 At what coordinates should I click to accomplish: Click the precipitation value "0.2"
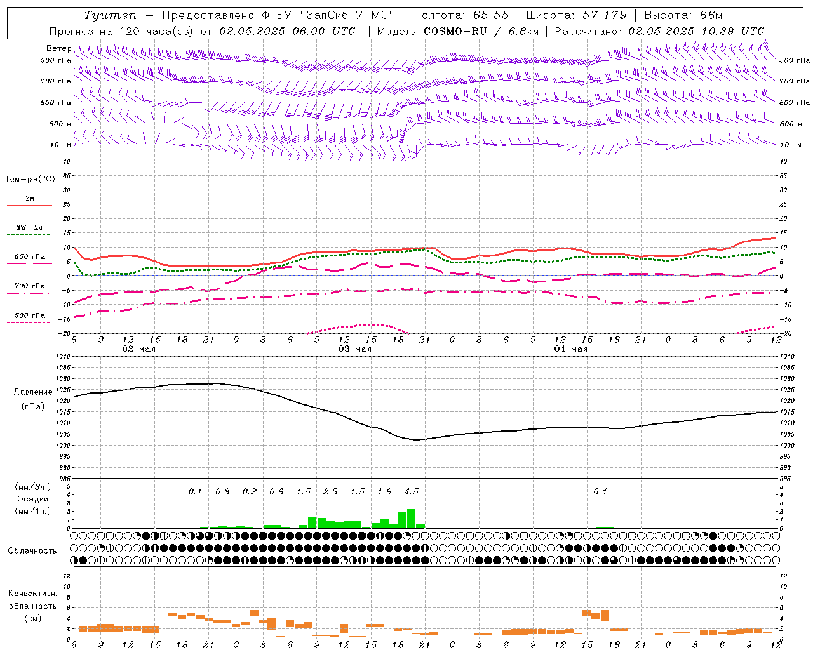pyautogui.click(x=250, y=492)
